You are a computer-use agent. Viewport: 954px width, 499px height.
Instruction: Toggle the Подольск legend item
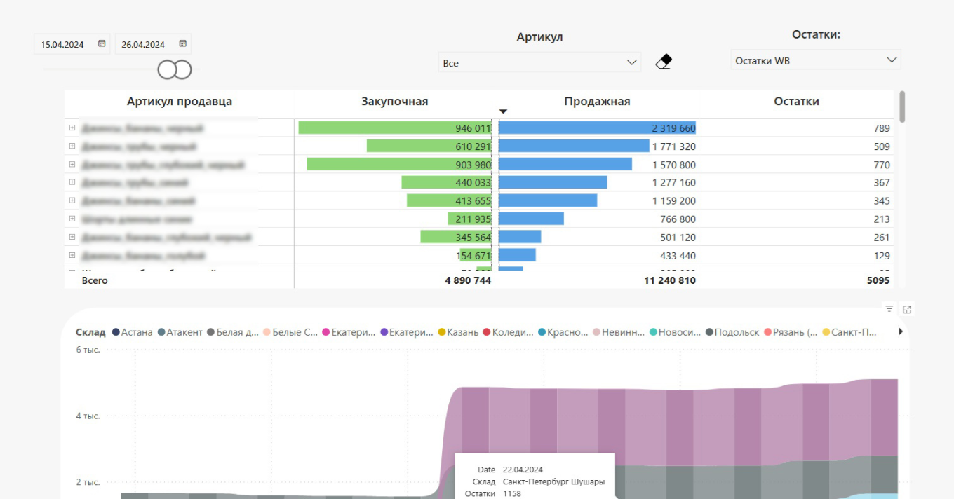click(732, 332)
